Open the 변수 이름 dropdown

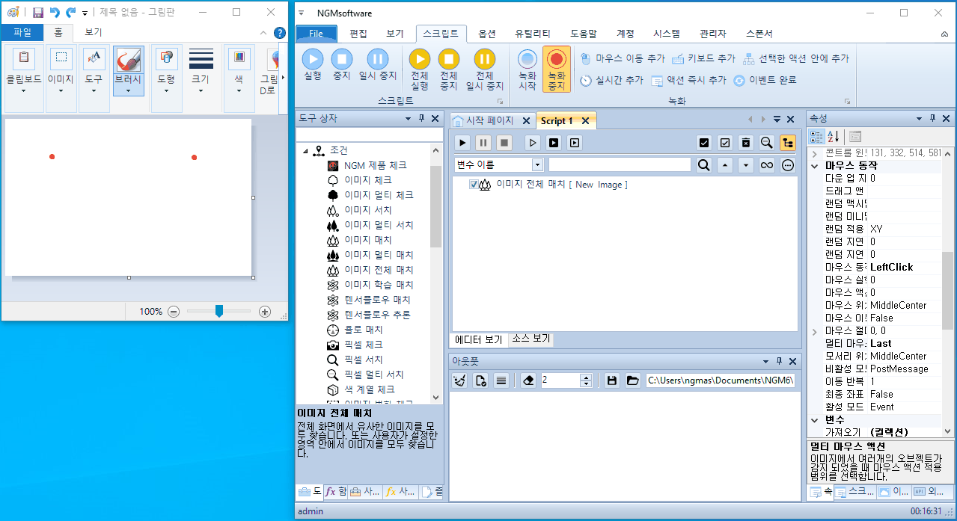[537, 164]
